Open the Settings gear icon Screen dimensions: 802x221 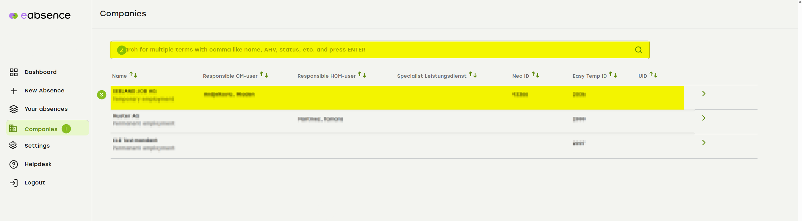pos(13,145)
